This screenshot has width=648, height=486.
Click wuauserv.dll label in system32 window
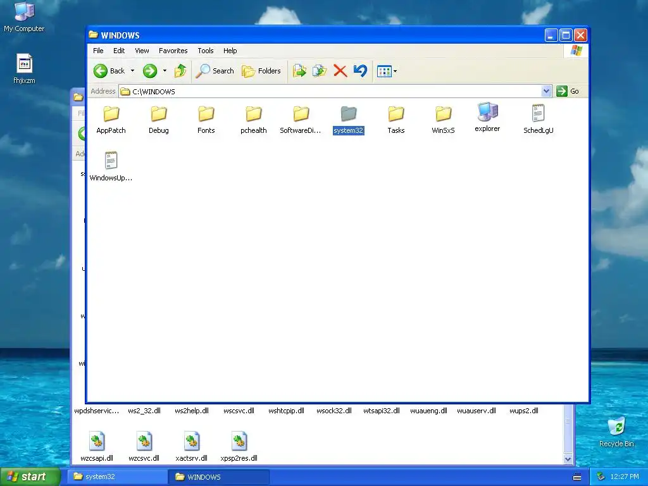click(477, 411)
